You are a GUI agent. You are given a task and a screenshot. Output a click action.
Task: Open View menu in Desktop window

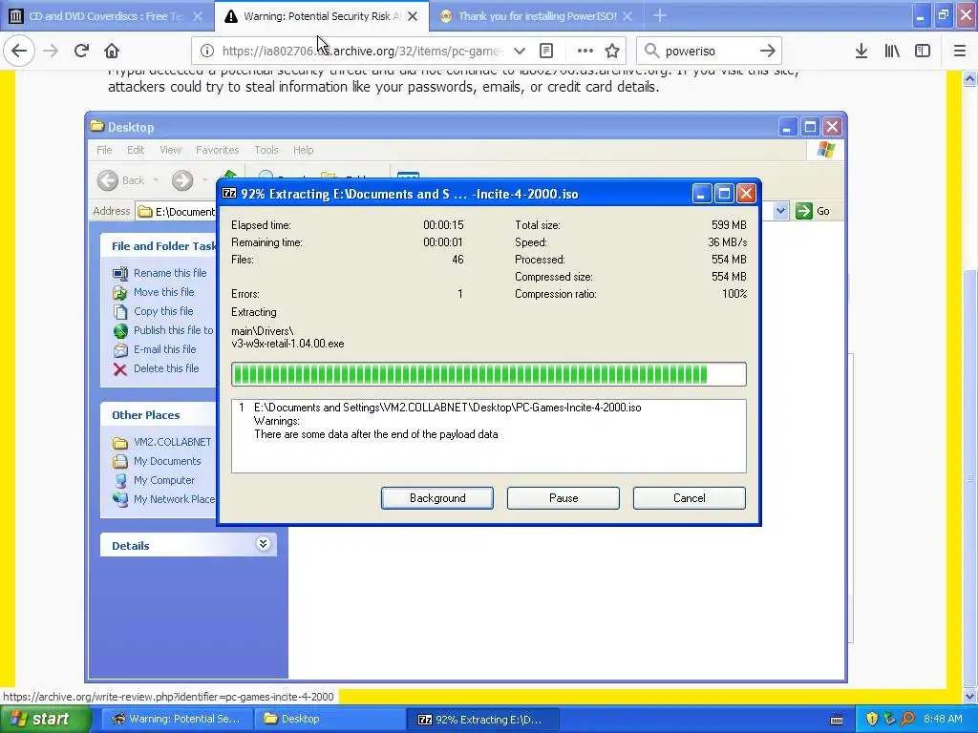tap(170, 150)
